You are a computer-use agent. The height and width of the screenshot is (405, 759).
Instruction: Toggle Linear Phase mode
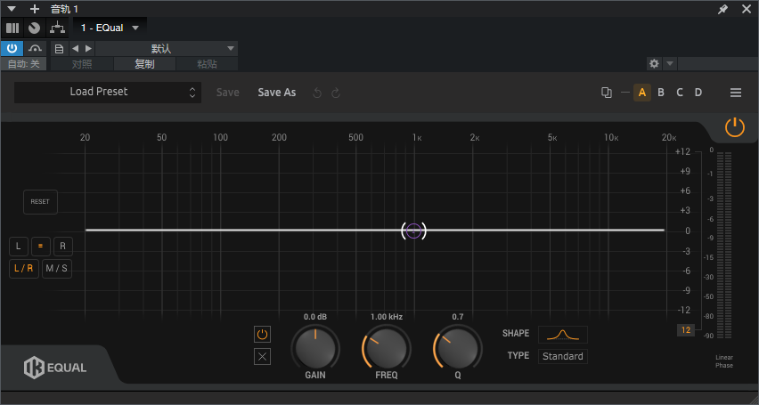724,361
